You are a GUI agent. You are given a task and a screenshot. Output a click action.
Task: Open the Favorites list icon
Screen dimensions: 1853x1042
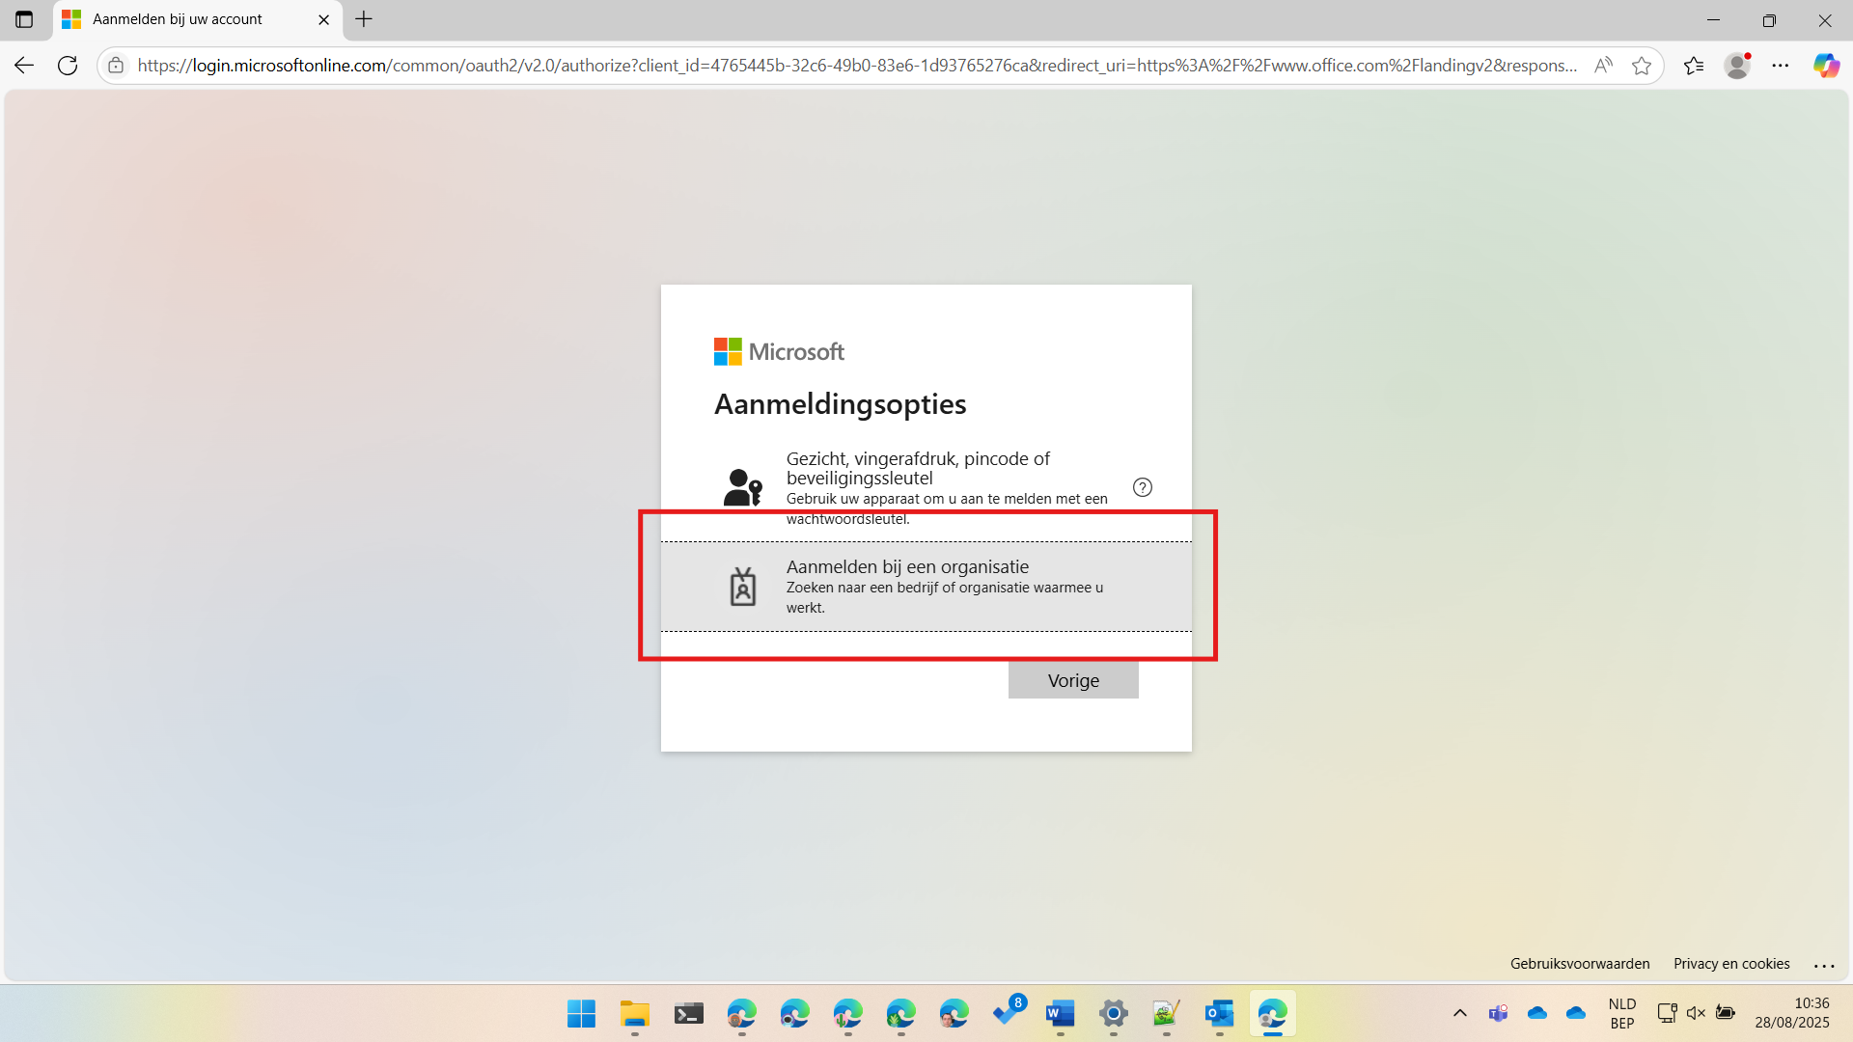pyautogui.click(x=1694, y=66)
